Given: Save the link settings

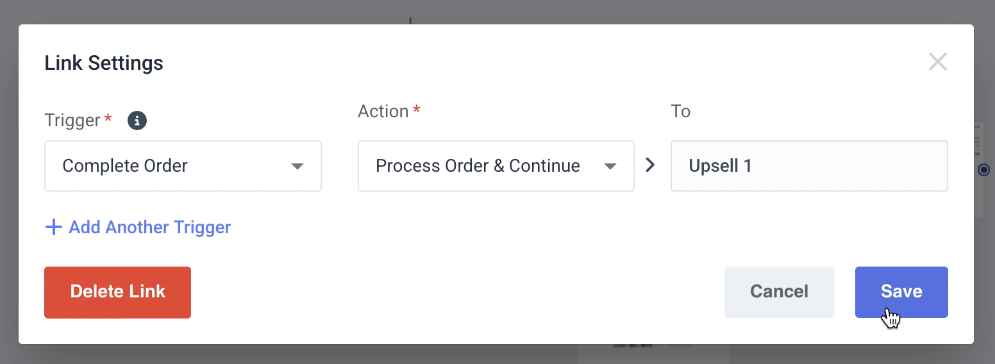Looking at the screenshot, I should click(901, 292).
